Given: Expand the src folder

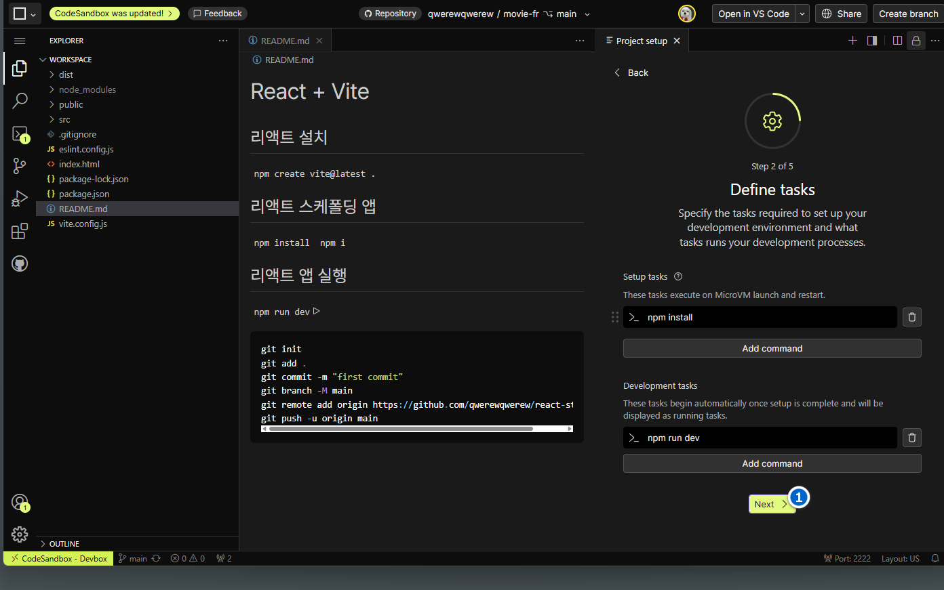Looking at the screenshot, I should click(x=64, y=119).
